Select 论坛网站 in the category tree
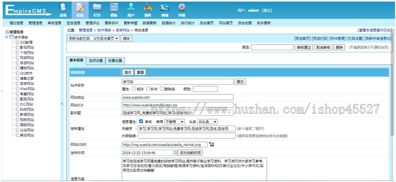This screenshot has width=396, height=182. 27,130
